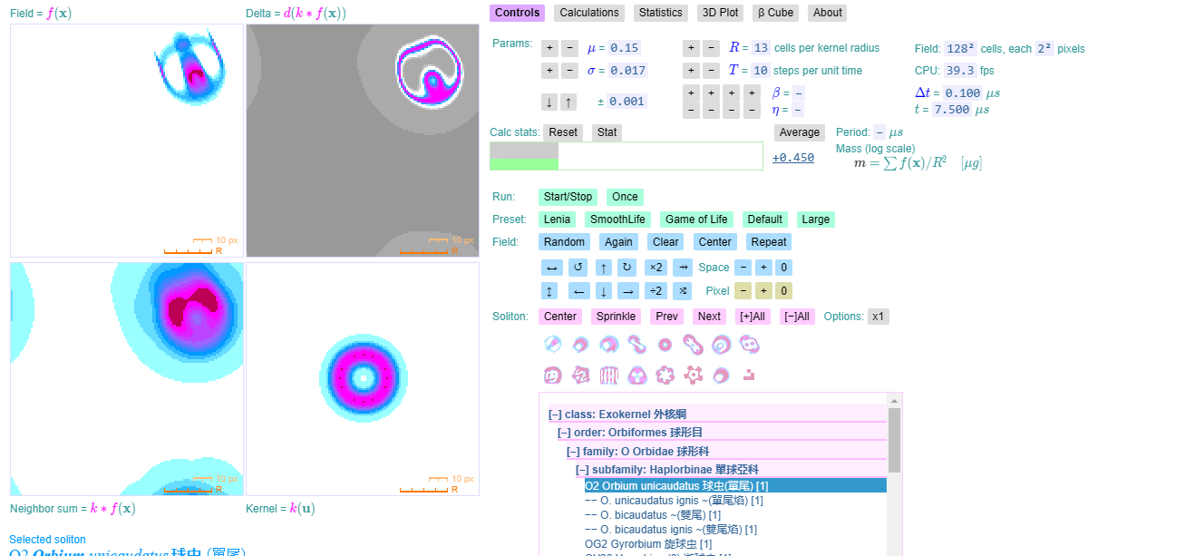The width and height of the screenshot is (1185, 556).
Task: Select the small ring-shaped soliton icon
Action: (x=665, y=345)
